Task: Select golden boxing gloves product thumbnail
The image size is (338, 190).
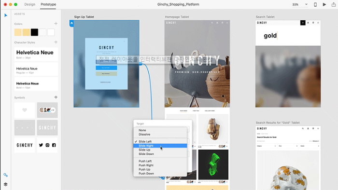Action: (213, 129)
